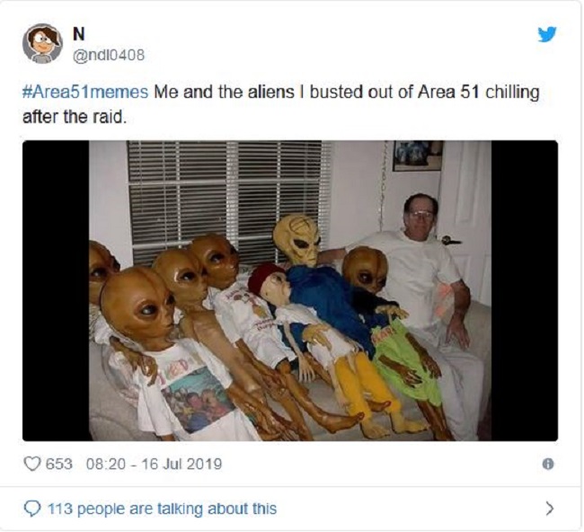Open the #Area51memes hashtag
This screenshot has height=532, width=584.
tap(85, 92)
